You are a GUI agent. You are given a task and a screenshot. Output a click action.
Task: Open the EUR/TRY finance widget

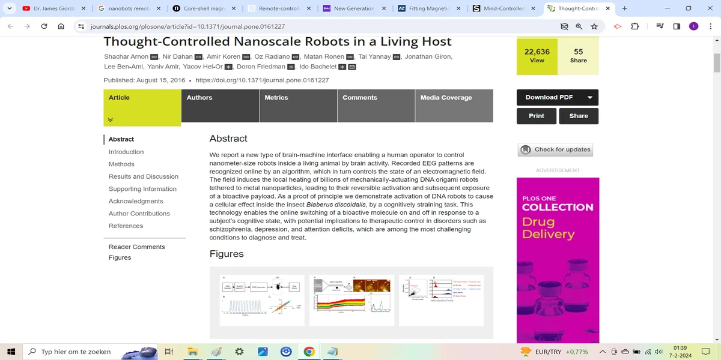(x=554, y=352)
